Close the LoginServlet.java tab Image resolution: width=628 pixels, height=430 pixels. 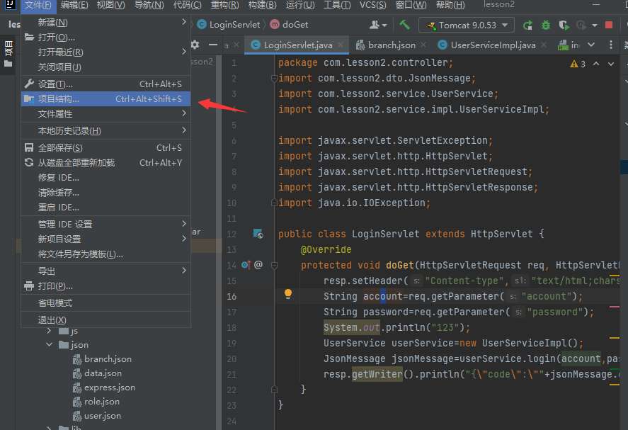click(x=341, y=45)
